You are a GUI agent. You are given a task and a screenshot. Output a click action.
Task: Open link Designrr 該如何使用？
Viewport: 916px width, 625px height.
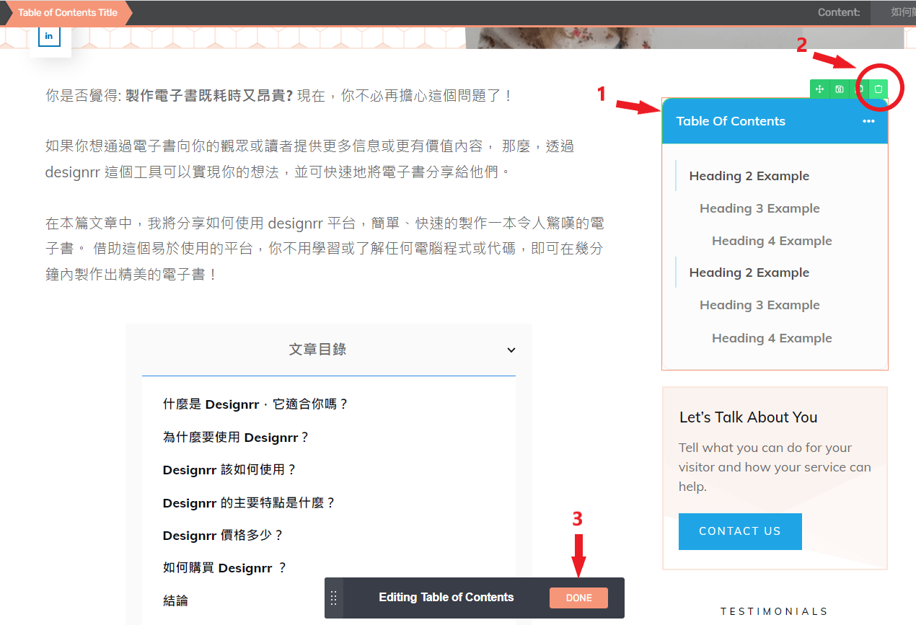click(229, 470)
